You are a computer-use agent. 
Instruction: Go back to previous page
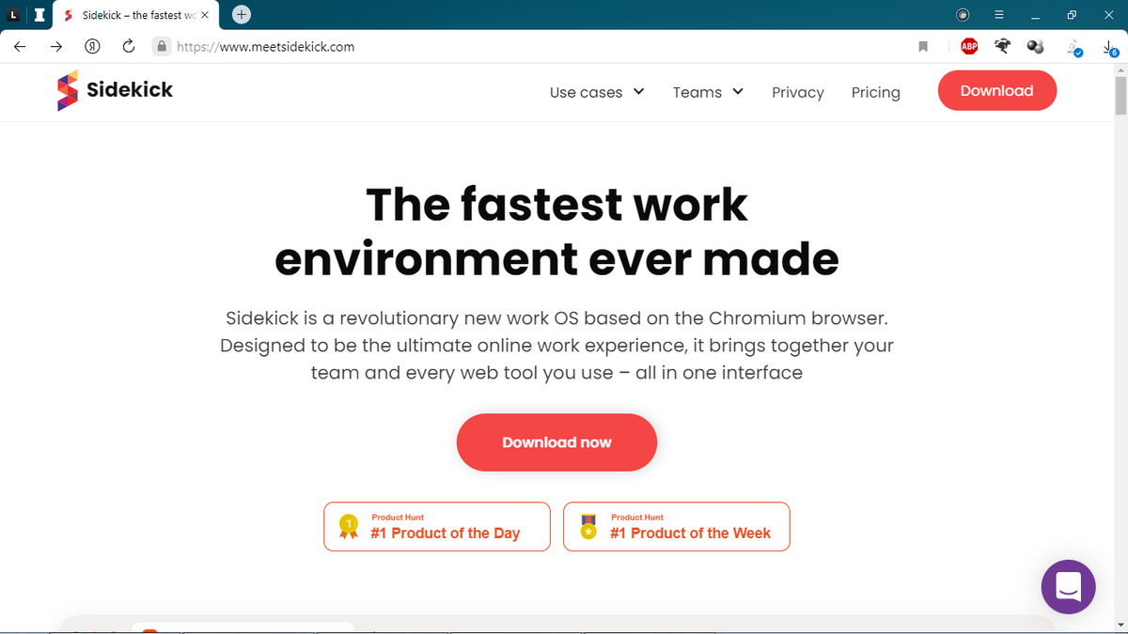pos(20,46)
